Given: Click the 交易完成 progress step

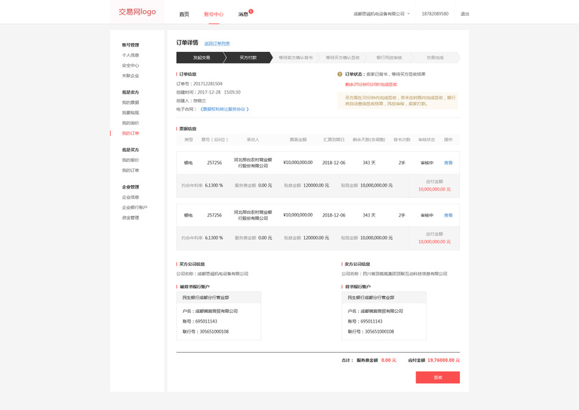Looking at the screenshot, I should click(x=435, y=57).
